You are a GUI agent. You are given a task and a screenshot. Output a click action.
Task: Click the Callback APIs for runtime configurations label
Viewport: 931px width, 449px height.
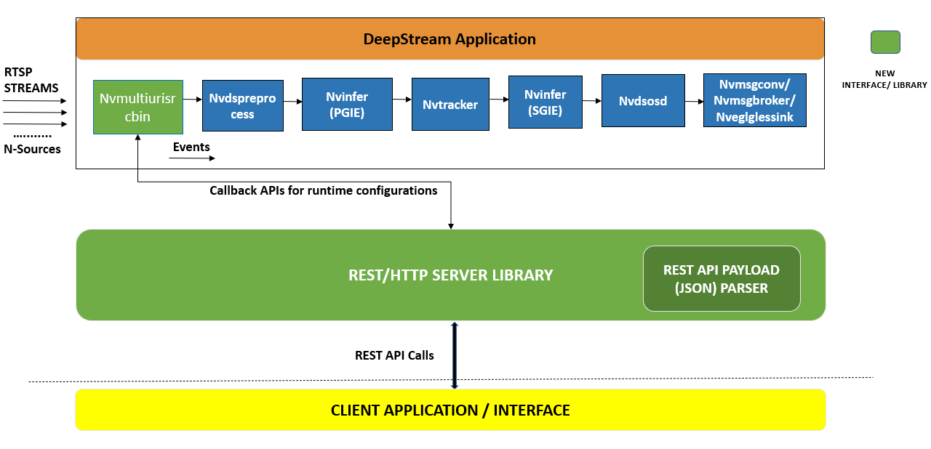point(322,190)
